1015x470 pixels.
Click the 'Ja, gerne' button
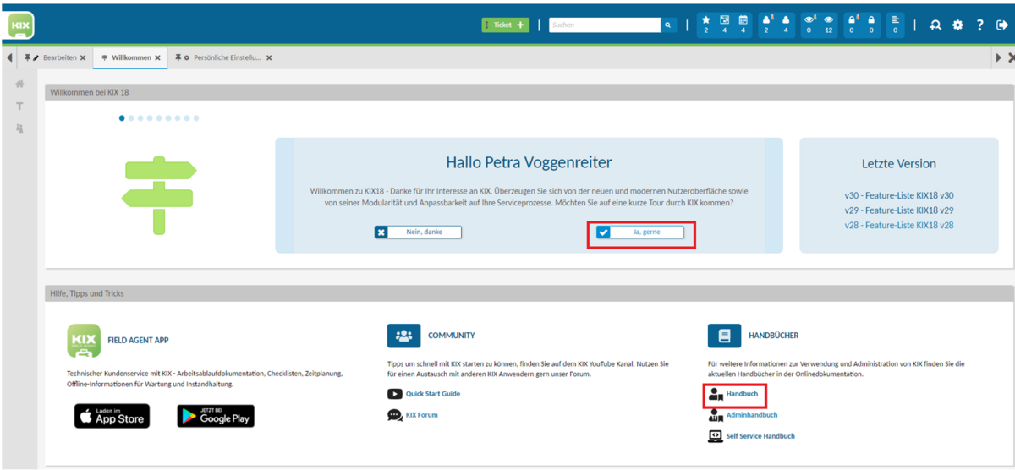pyautogui.click(x=640, y=232)
